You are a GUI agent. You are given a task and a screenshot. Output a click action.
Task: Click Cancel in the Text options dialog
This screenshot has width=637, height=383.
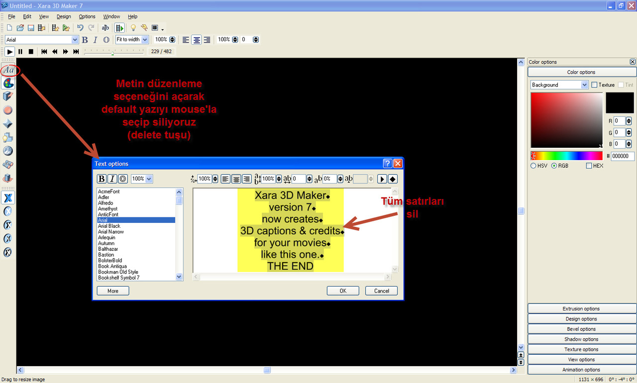(381, 291)
